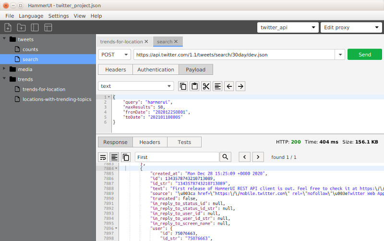The height and width of the screenshot is (241, 384).
Task: Click the request URL input field
Action: pyautogui.click(x=234, y=55)
